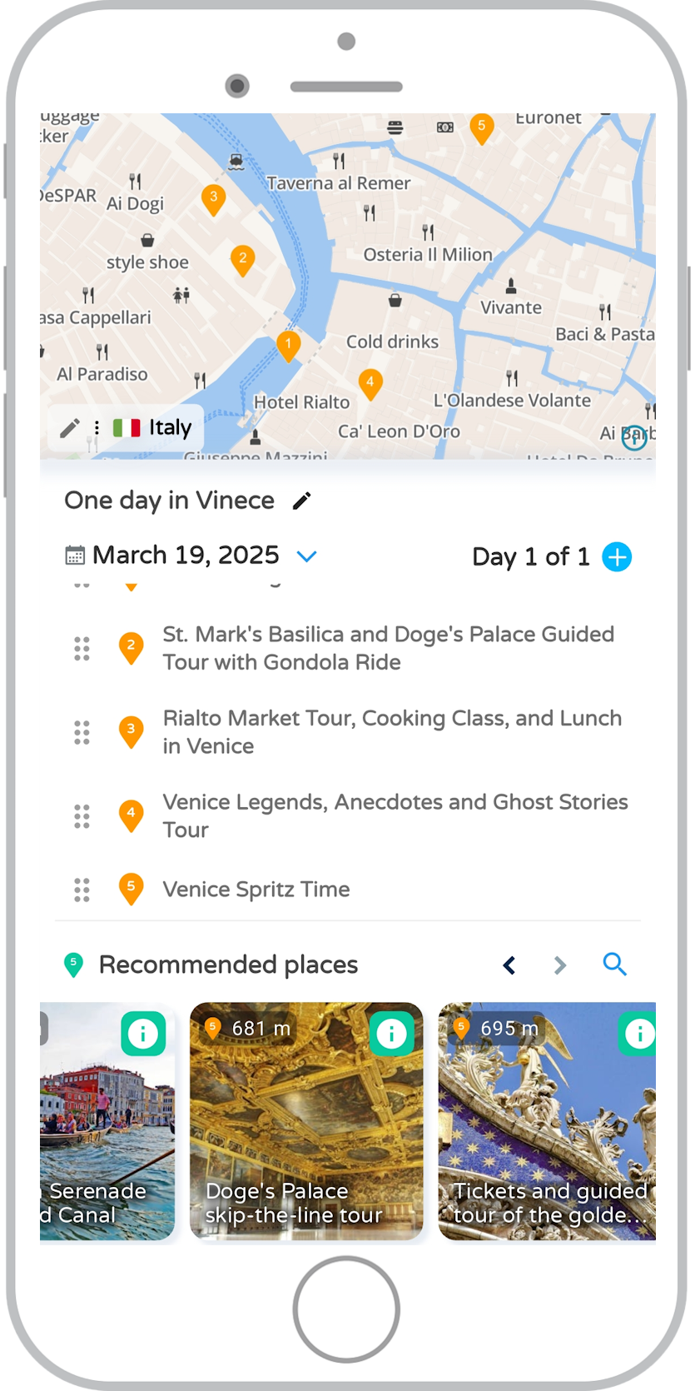The height and width of the screenshot is (1391, 695).
Task: Show next recommended places
Action: pos(560,965)
